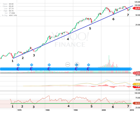The width and height of the screenshot is (140, 113).
Task: Click the Open 88.68 readout
Action: [x=8, y=4]
